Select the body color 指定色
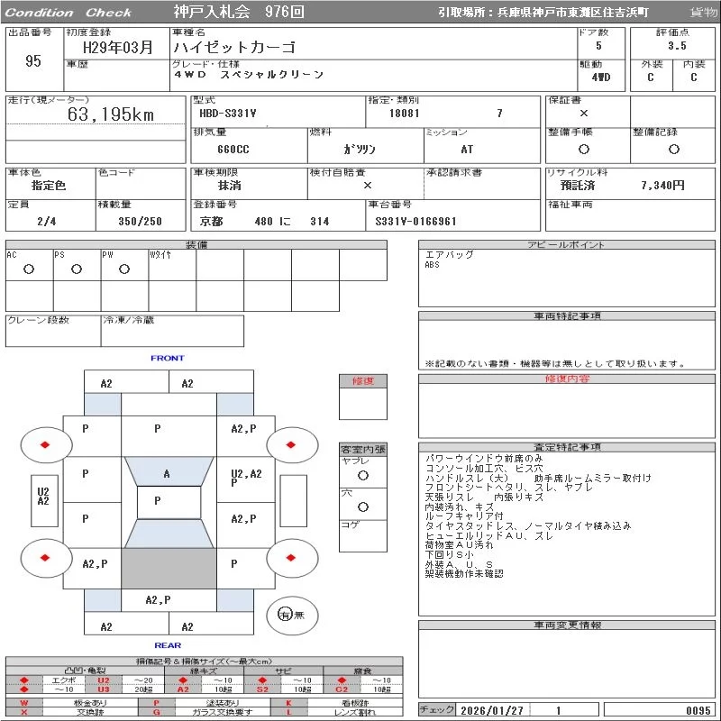Screen dimensions: 721x721 49,186
